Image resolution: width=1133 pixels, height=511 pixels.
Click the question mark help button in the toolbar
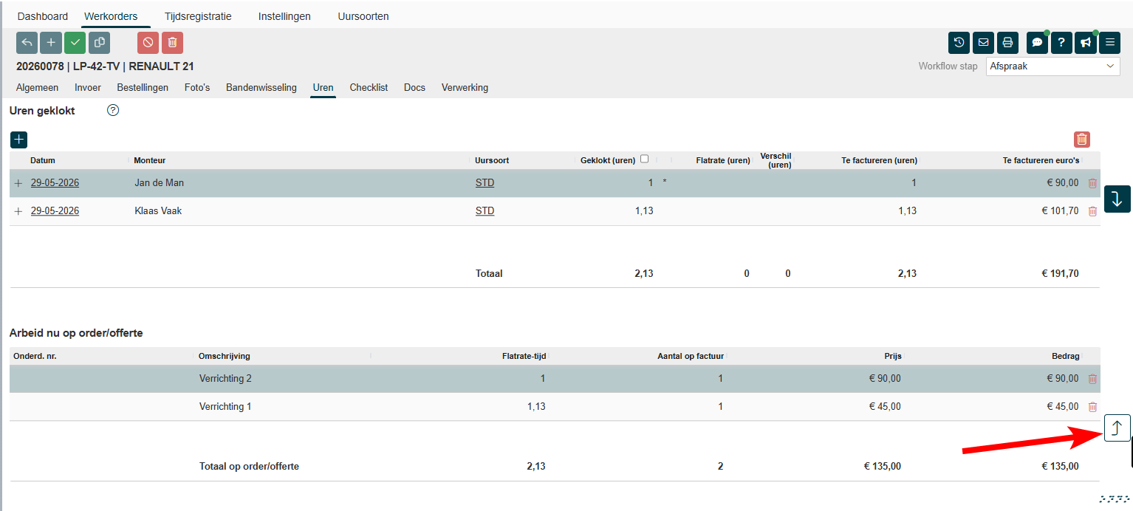coord(1061,43)
